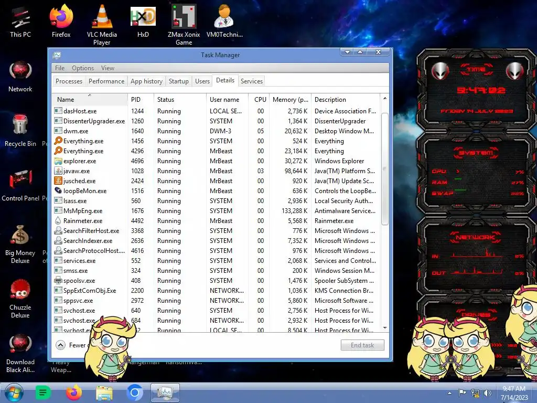Select the MsMpEng.exe process row

tap(216, 211)
